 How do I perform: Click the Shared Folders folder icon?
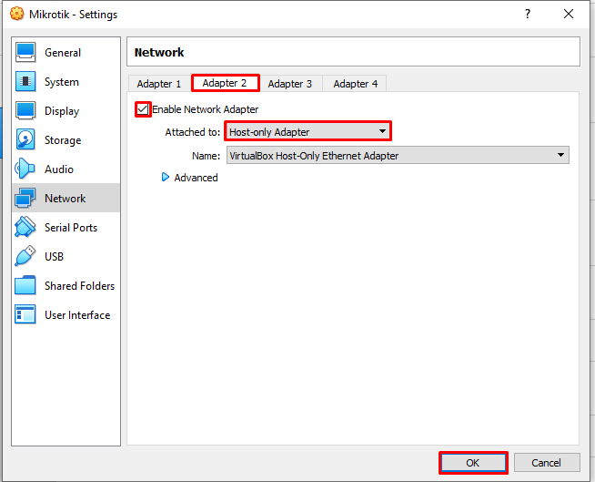pos(25,285)
